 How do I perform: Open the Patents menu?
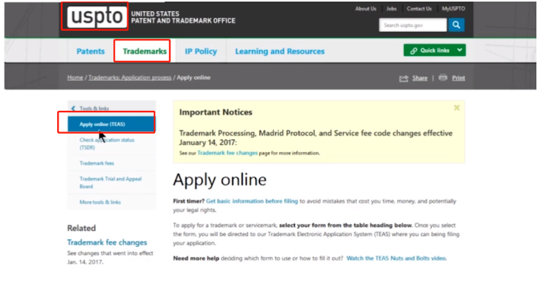point(90,51)
